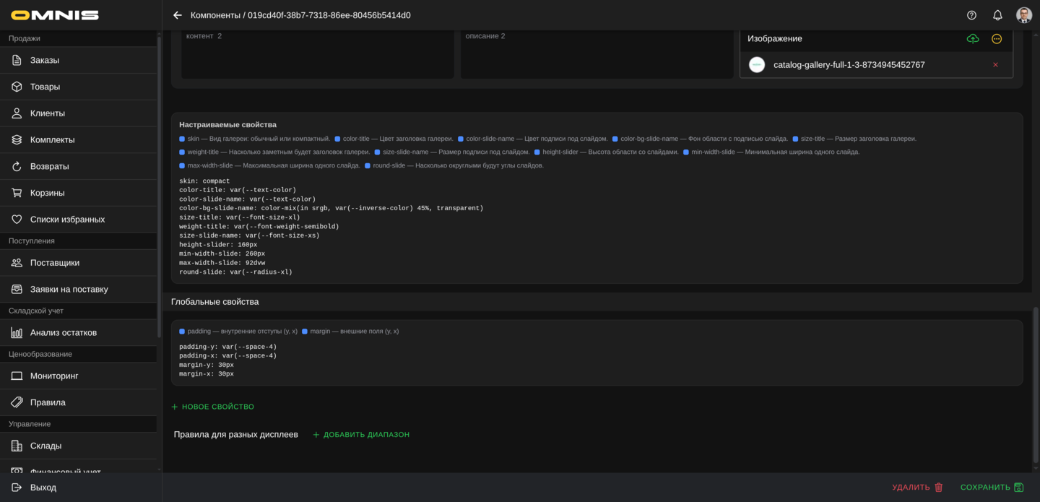Open the yellow more options icon

(x=997, y=39)
